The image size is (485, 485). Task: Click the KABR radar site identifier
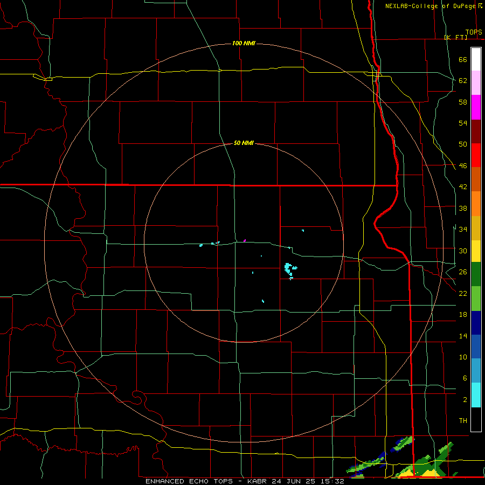[258, 481]
